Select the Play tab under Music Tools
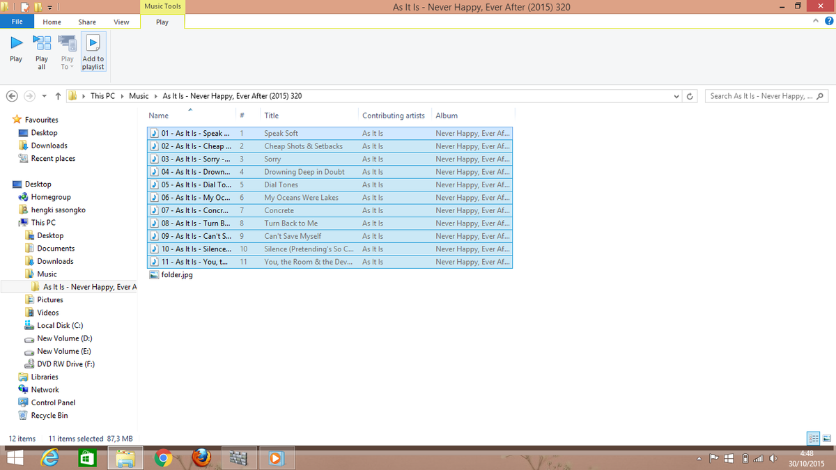The image size is (836, 470). click(x=162, y=22)
